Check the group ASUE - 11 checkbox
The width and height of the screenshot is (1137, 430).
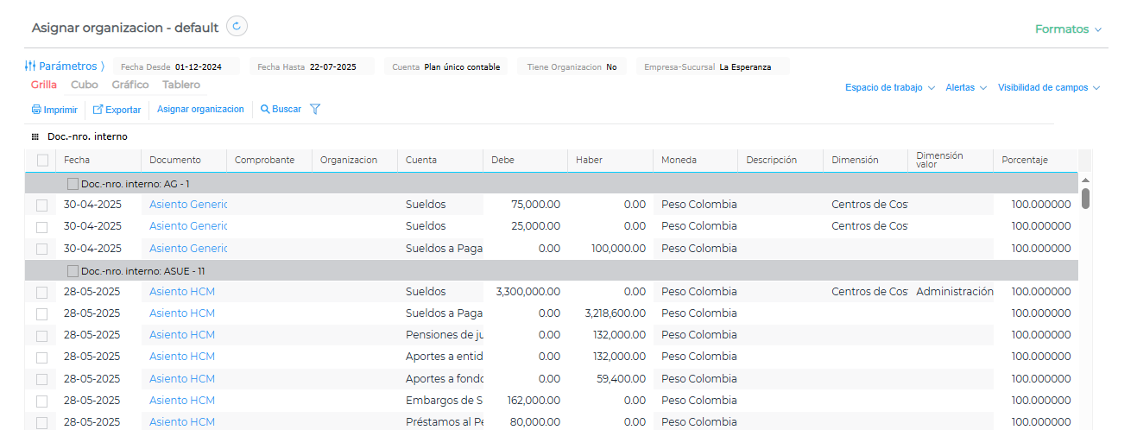tap(73, 271)
